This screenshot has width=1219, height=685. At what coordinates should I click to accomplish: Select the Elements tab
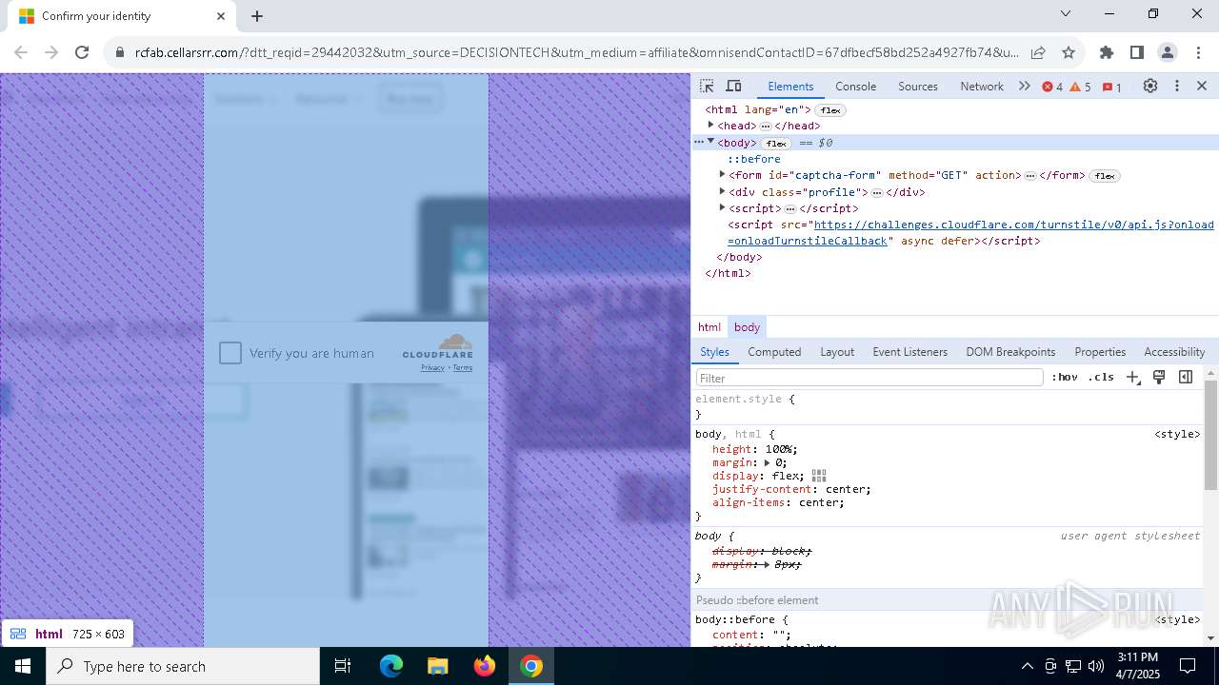pyautogui.click(x=790, y=86)
